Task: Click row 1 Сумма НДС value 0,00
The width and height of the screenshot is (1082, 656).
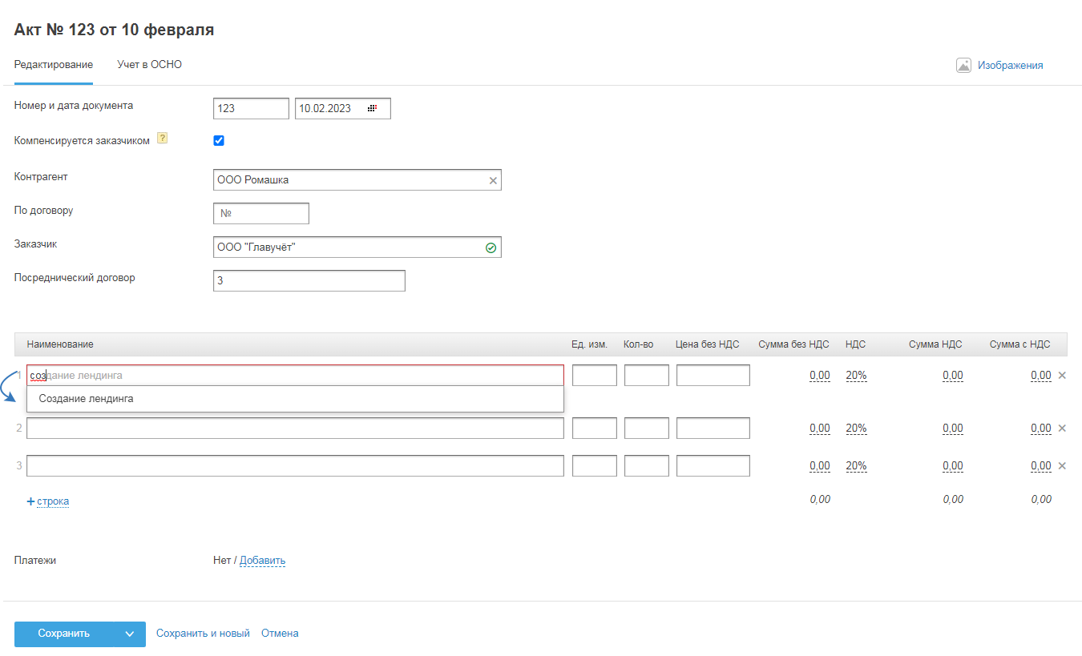Action: (953, 375)
